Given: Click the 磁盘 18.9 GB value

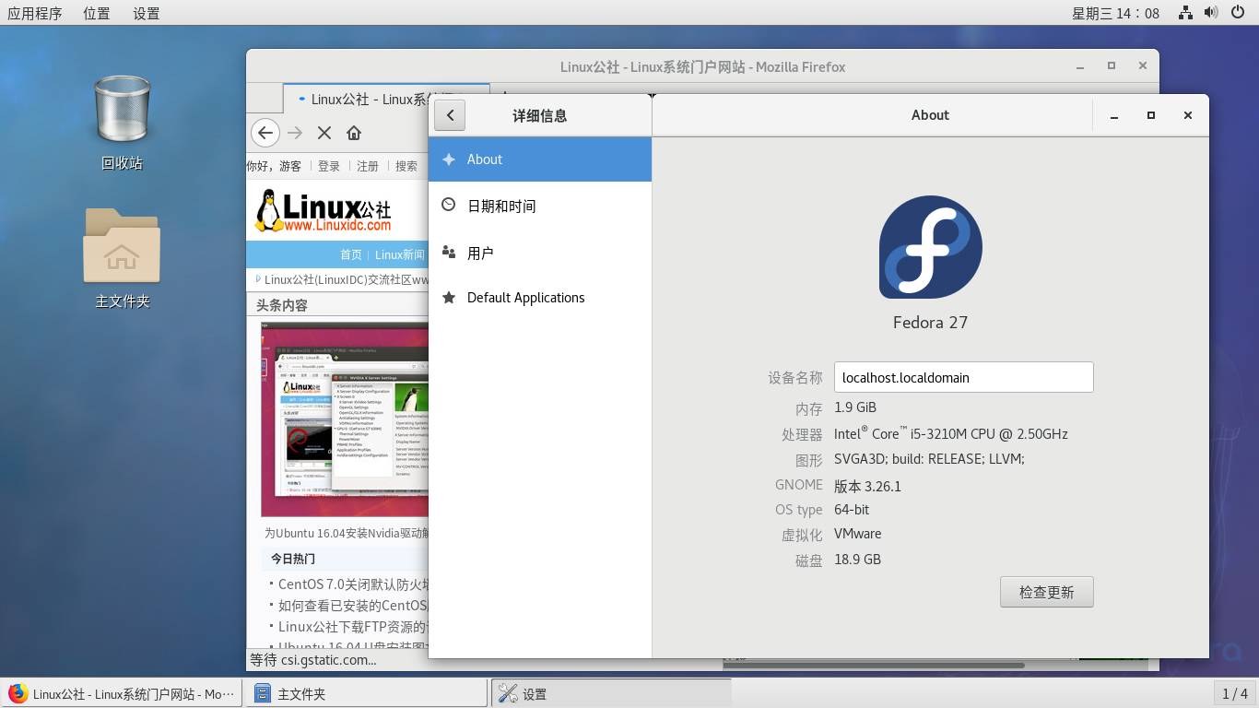Looking at the screenshot, I should pos(857,560).
